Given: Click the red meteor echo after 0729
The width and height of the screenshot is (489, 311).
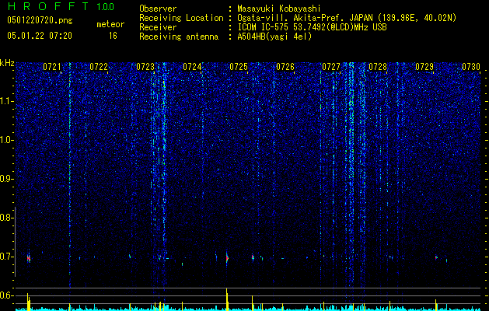Looking at the screenshot, I should tap(436, 257).
